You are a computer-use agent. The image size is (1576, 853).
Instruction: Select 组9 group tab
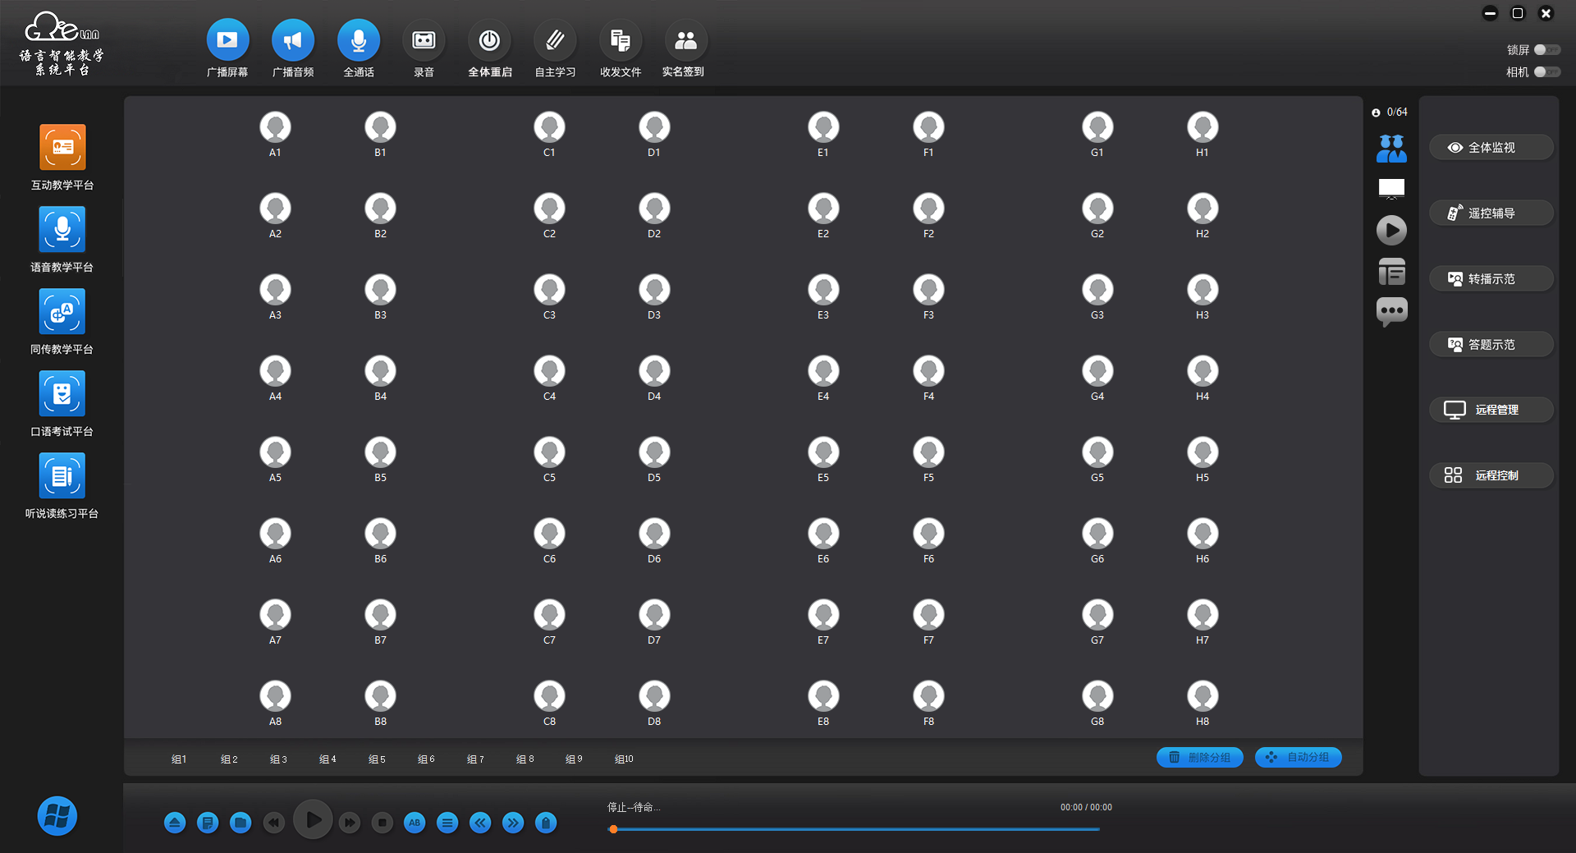coord(574,759)
